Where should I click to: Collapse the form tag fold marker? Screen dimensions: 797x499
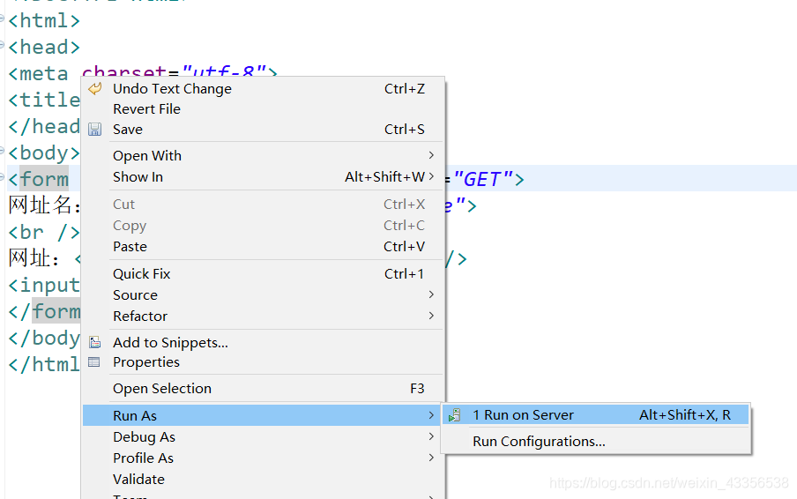(x=2, y=177)
